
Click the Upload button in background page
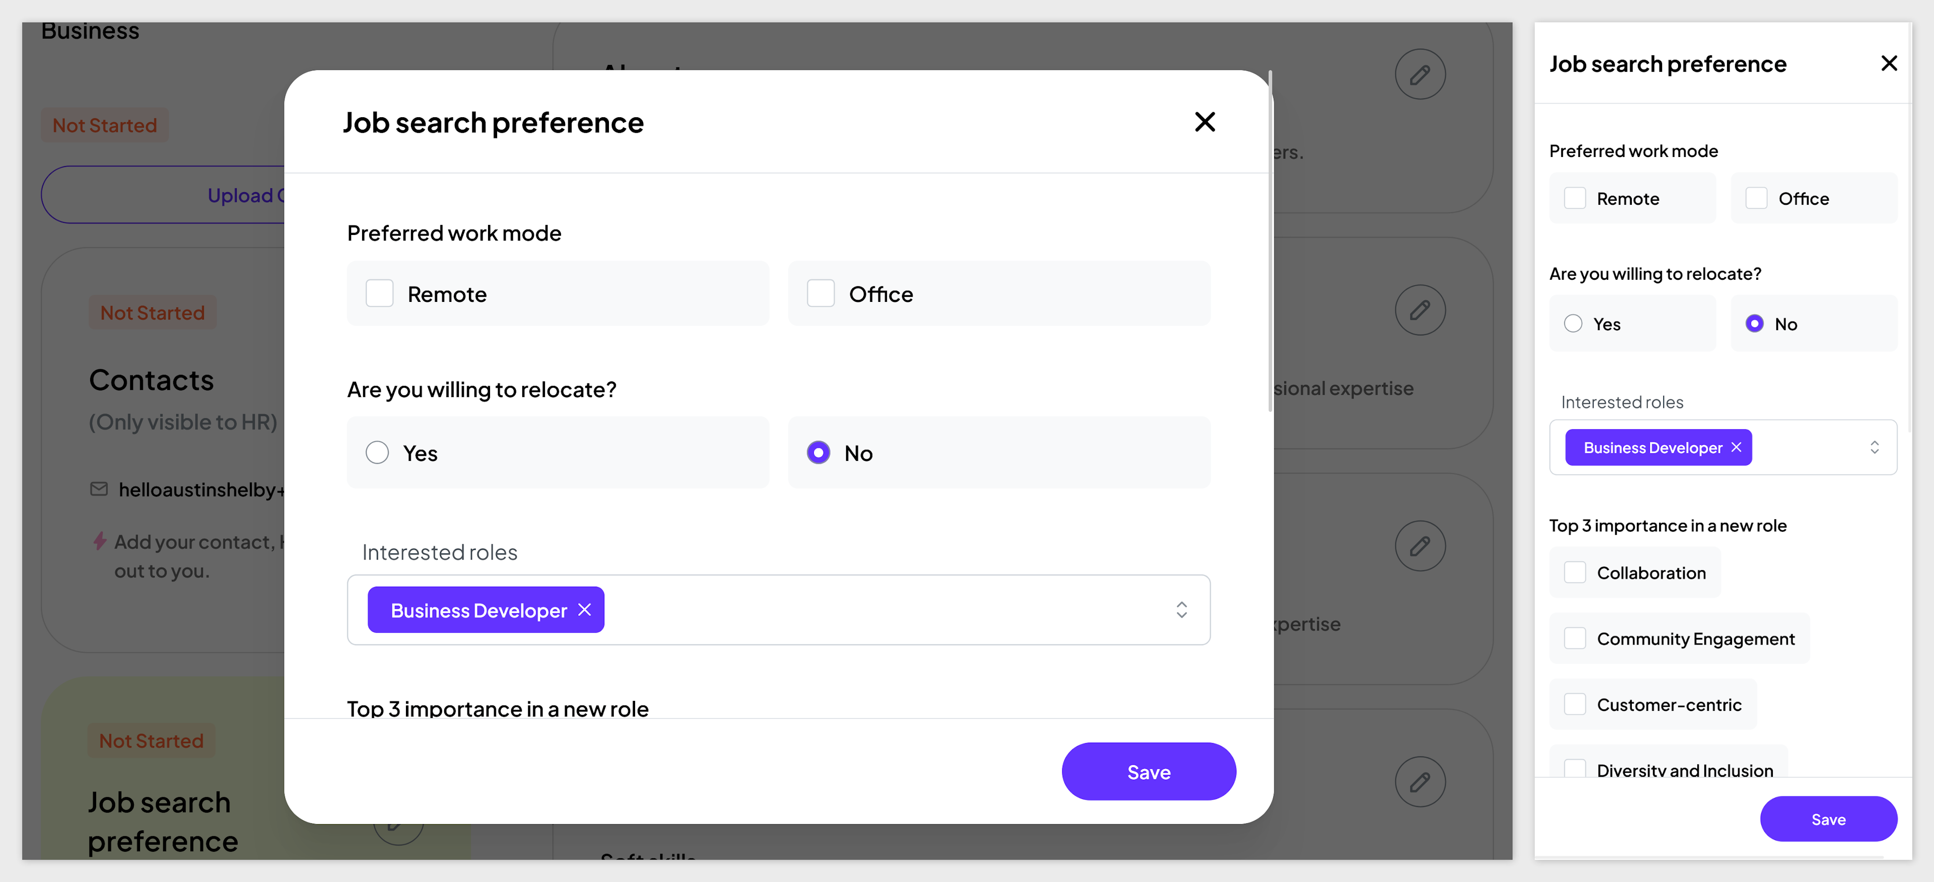(163, 195)
